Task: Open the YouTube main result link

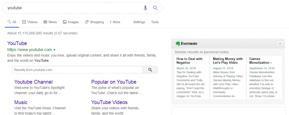Action: (17, 43)
